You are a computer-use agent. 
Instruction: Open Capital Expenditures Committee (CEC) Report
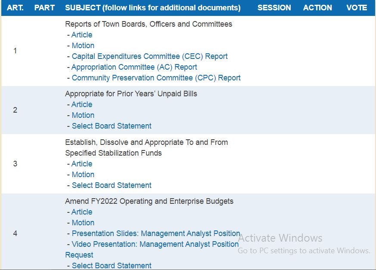[149, 56]
